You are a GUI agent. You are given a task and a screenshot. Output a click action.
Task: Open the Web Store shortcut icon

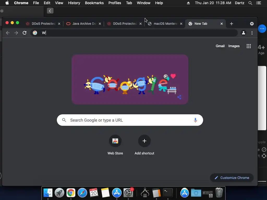click(115, 141)
